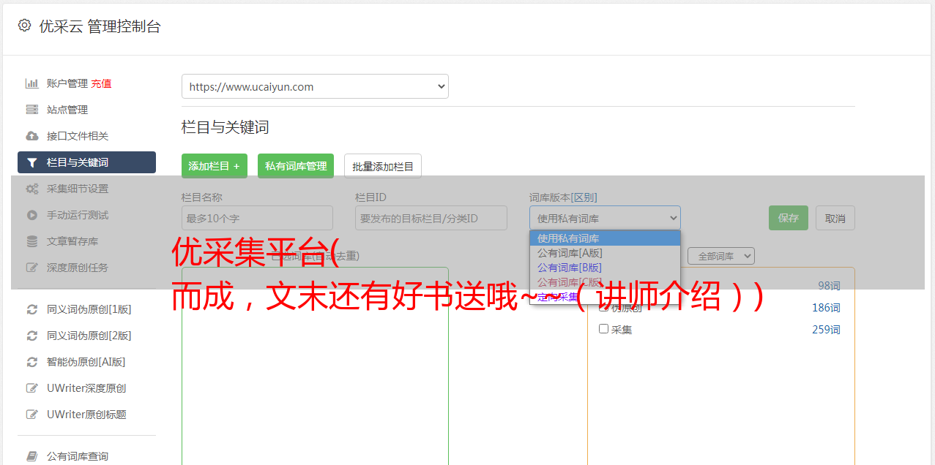This screenshot has width=935, height=465.
Task: Click the 批量添加栏目 button
Action: click(383, 166)
